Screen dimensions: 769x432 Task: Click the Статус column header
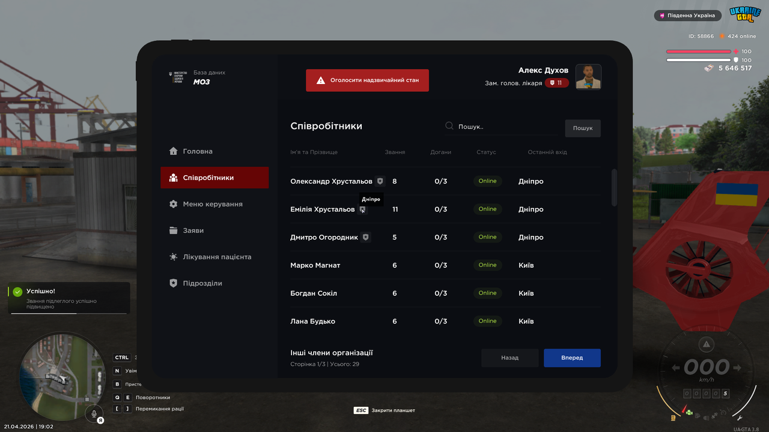coord(487,152)
